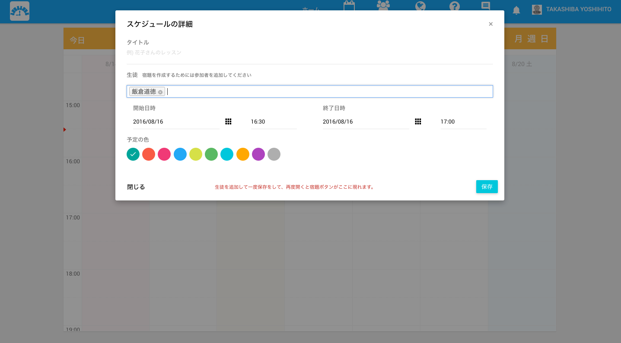
Task: Choose the red-orange schedule color
Action: pos(149,154)
